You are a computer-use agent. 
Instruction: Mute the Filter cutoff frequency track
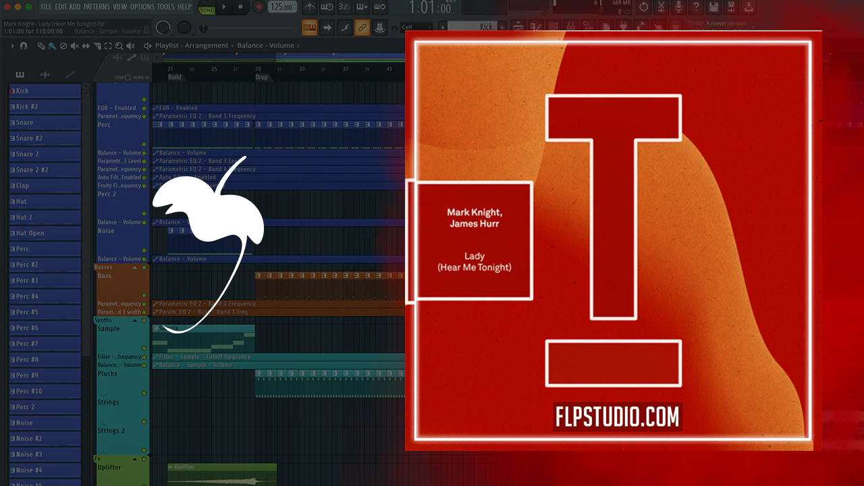coord(144,357)
